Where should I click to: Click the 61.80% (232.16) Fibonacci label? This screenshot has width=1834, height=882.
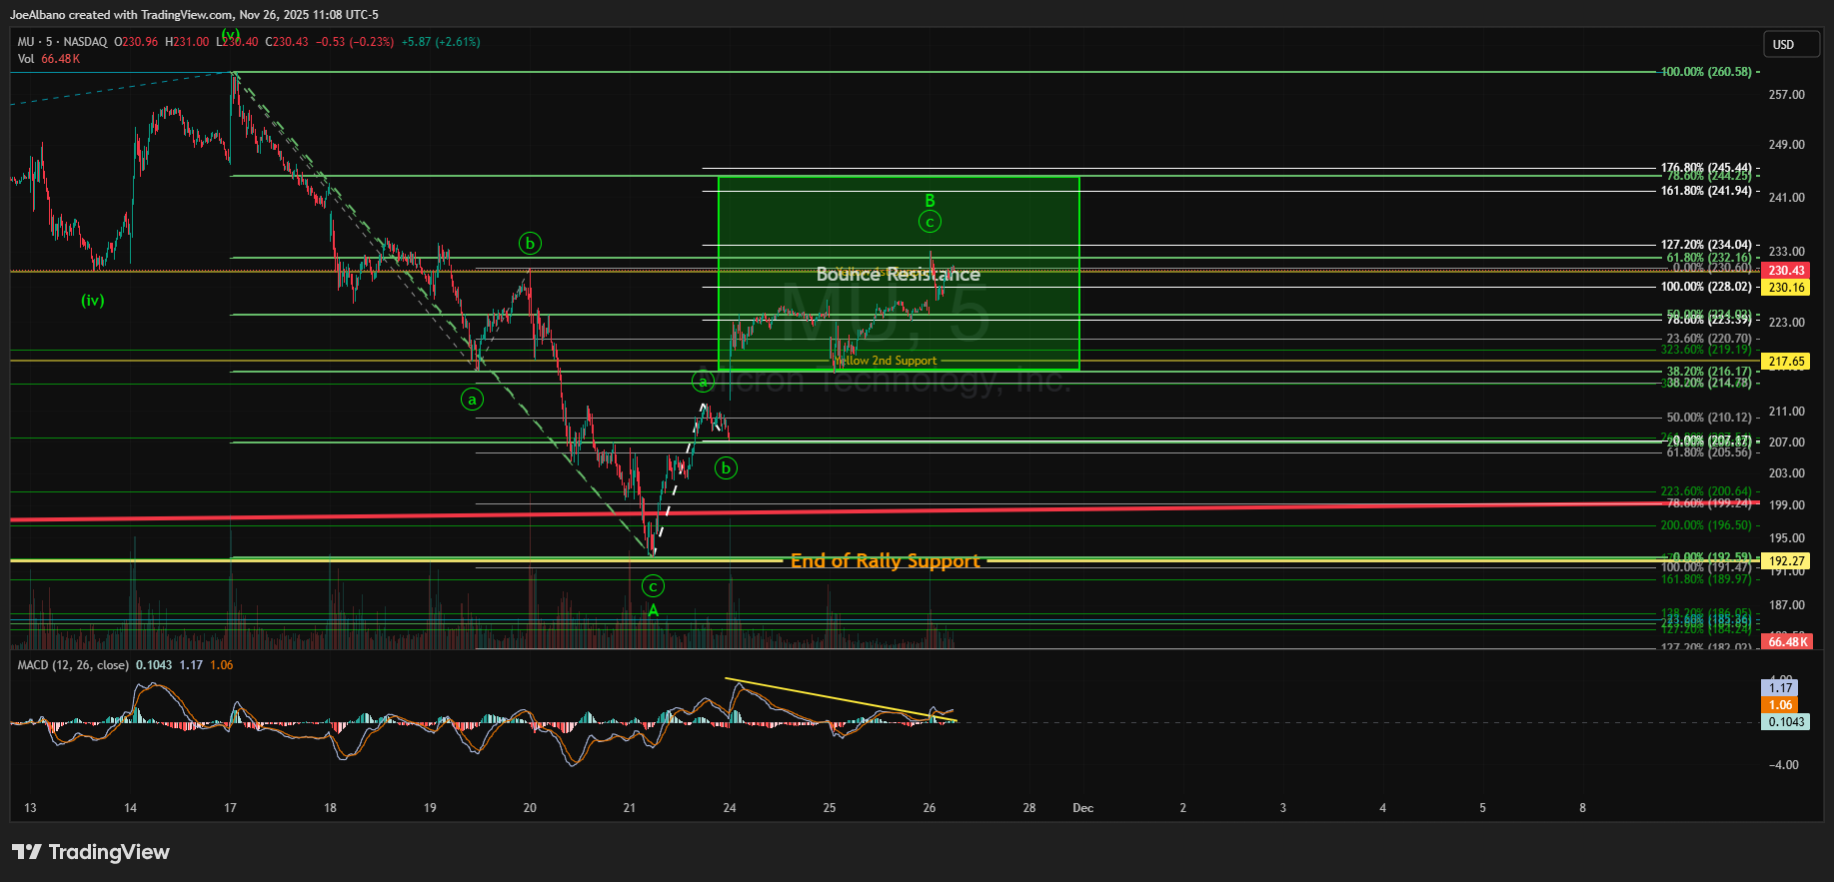pyautogui.click(x=1709, y=258)
